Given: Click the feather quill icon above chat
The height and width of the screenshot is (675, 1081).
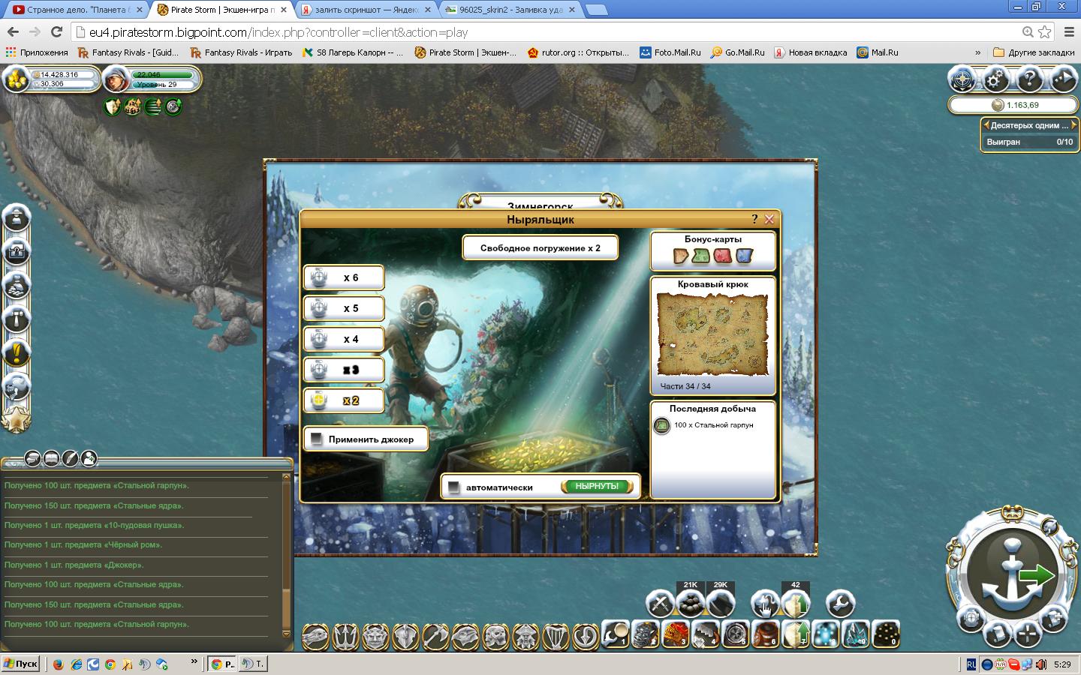Looking at the screenshot, I should pyautogui.click(x=70, y=457).
